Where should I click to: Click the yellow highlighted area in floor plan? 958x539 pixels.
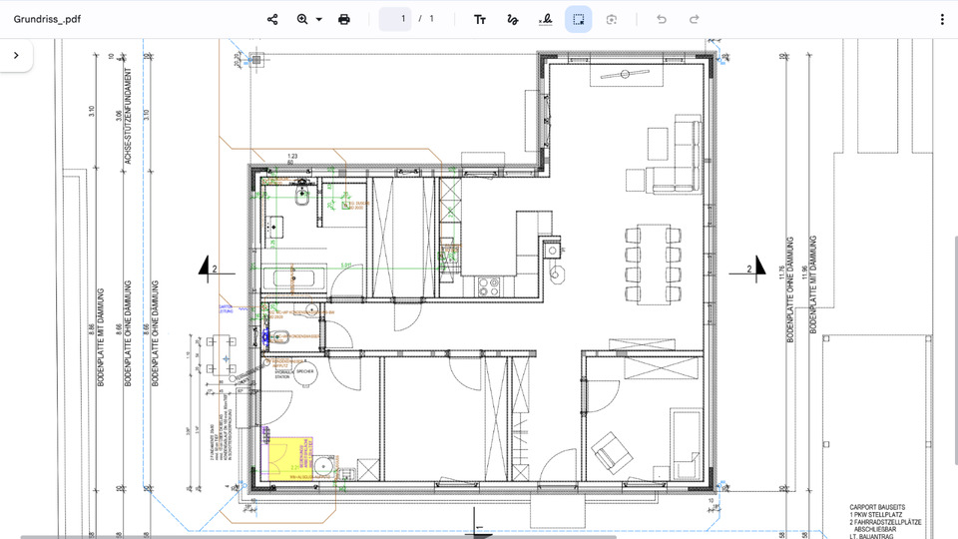tap(287, 456)
